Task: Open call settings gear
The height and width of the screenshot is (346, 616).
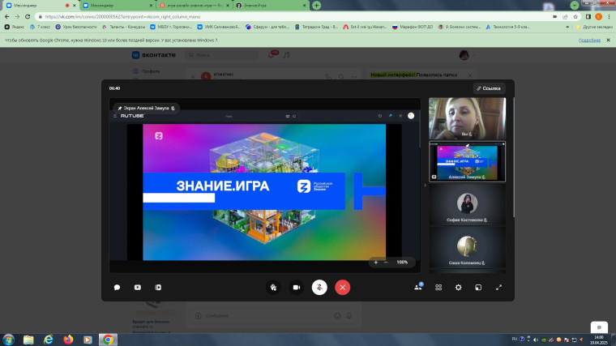Action: 459,288
